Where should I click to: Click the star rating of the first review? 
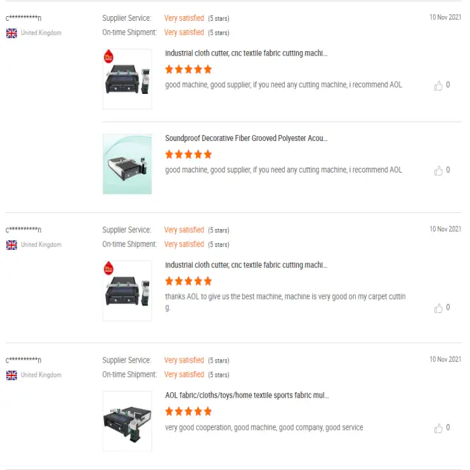coord(188,69)
